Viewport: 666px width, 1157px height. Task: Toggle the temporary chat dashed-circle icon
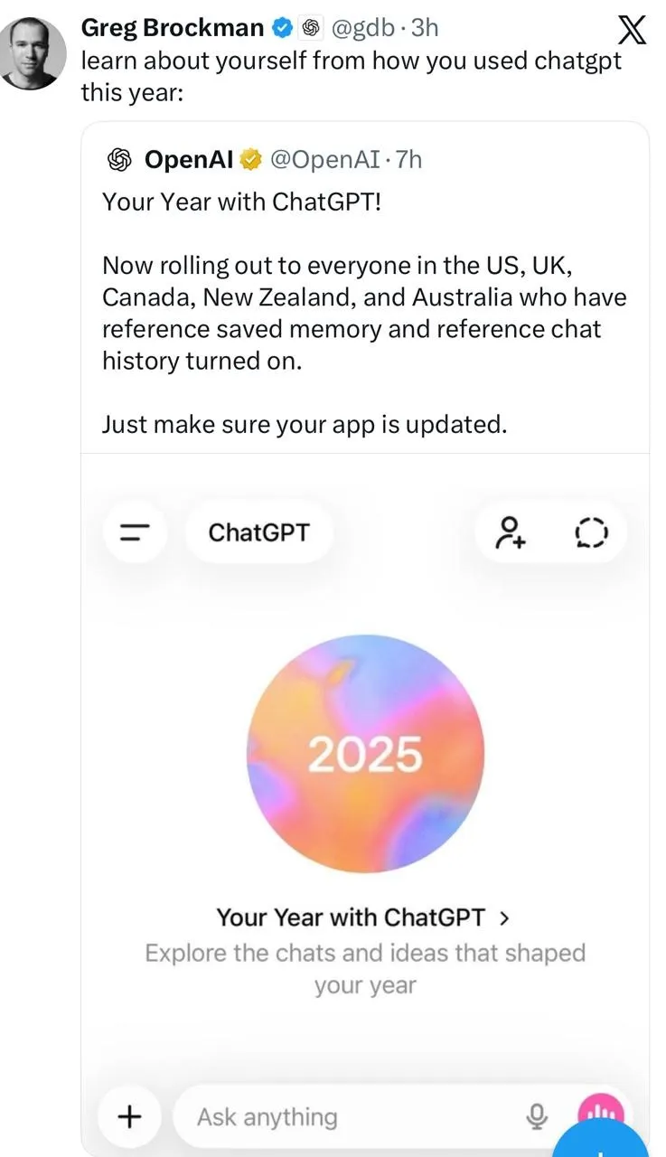pyautogui.click(x=591, y=532)
